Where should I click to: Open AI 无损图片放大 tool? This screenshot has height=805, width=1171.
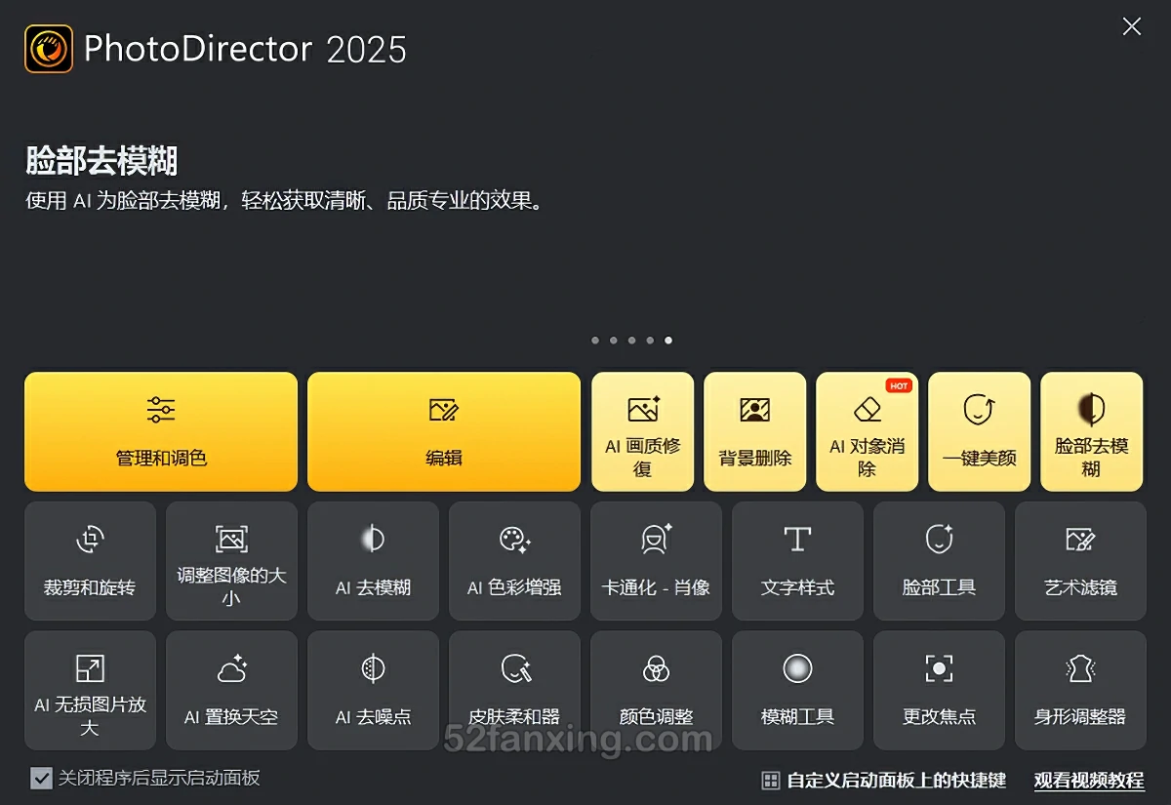click(90, 690)
